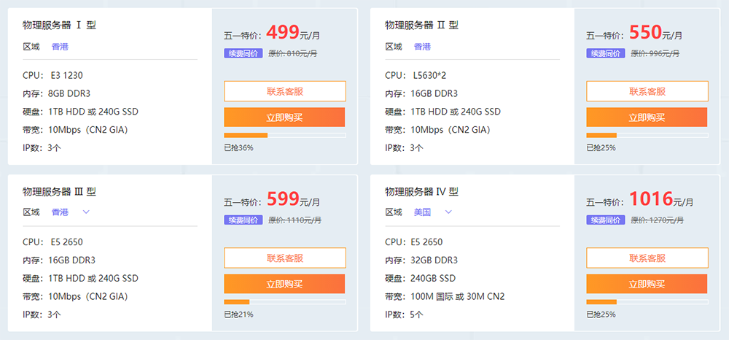The height and width of the screenshot is (340, 729).
Task: Expand region dropdown chevron for server III
Action: pyautogui.click(x=85, y=212)
